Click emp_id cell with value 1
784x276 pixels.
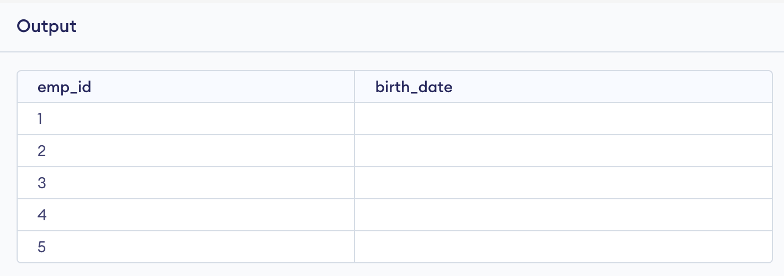41,119
